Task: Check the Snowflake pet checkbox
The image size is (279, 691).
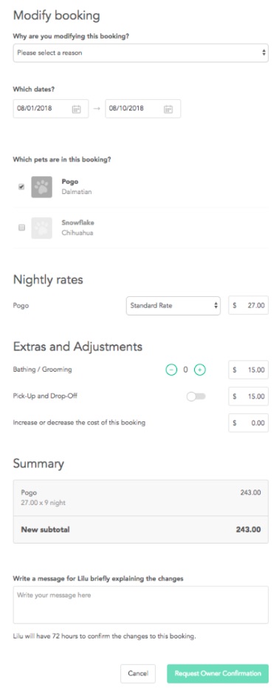Action: point(21,228)
